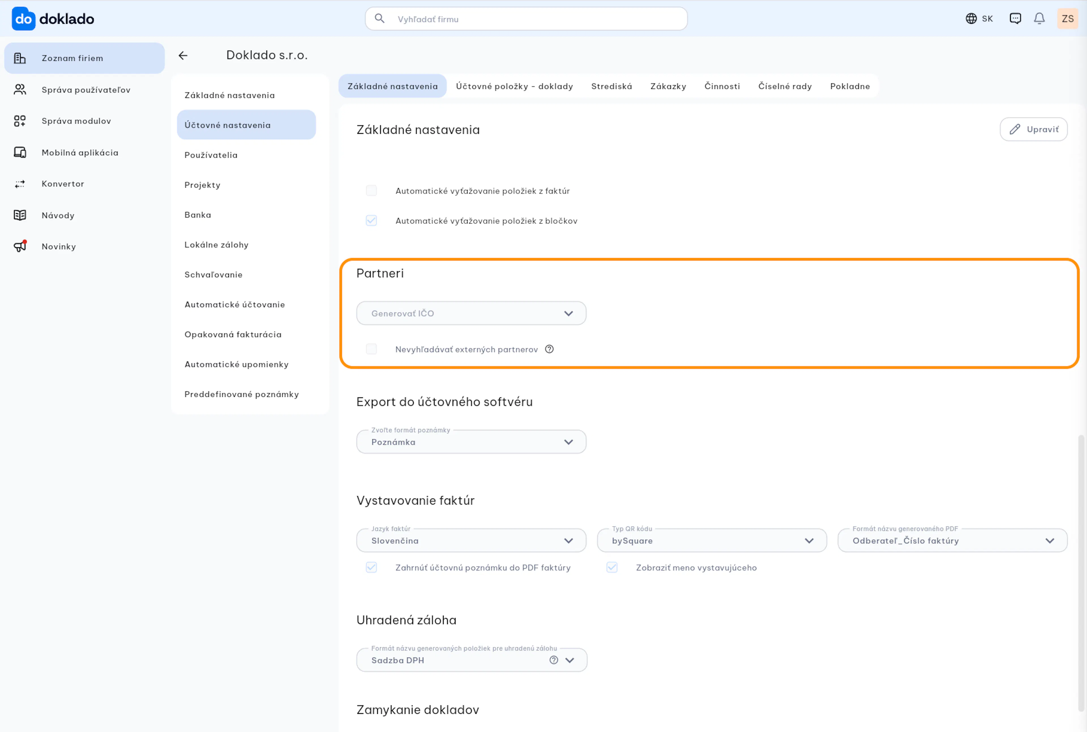Open the Zvoľte formát poznámky dropdown

[471, 442]
